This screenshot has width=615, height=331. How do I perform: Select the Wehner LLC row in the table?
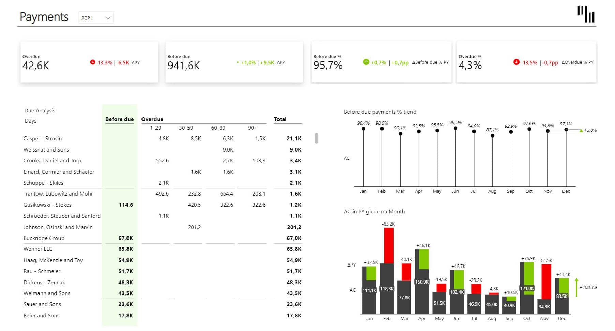pos(38,249)
